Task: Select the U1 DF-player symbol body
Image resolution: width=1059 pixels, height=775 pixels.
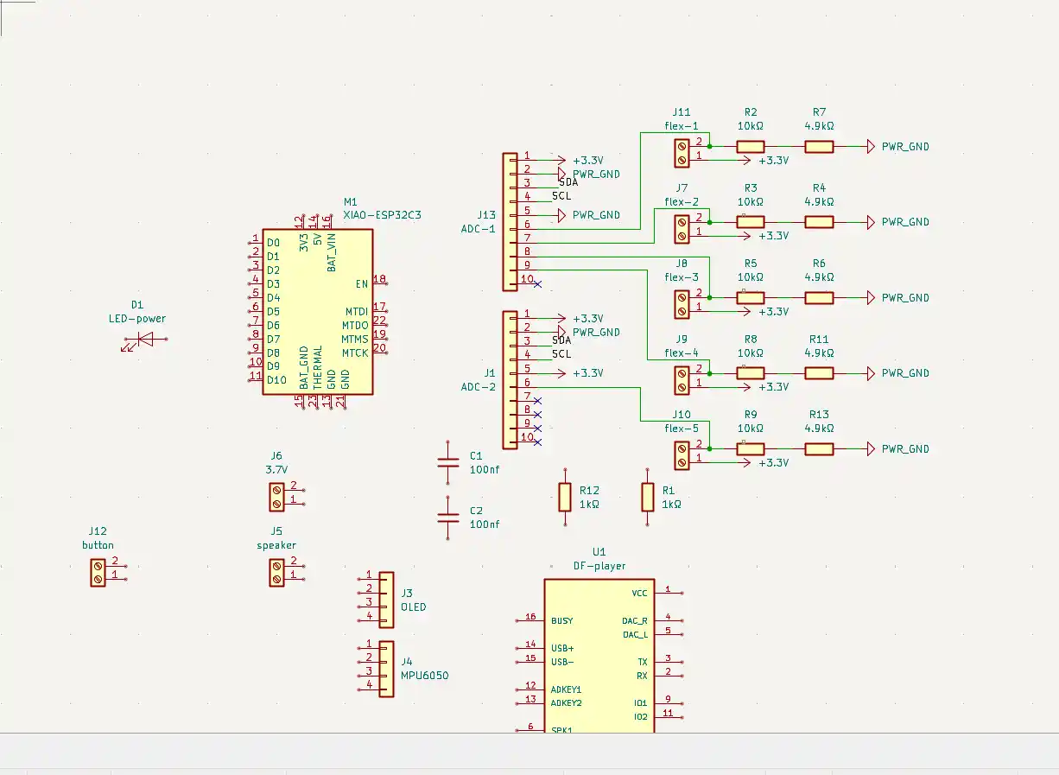Action: pos(599,657)
